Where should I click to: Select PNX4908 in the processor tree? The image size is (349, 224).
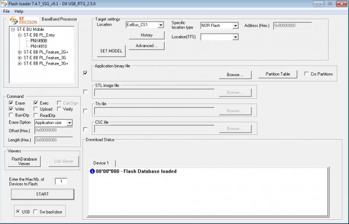point(39,41)
